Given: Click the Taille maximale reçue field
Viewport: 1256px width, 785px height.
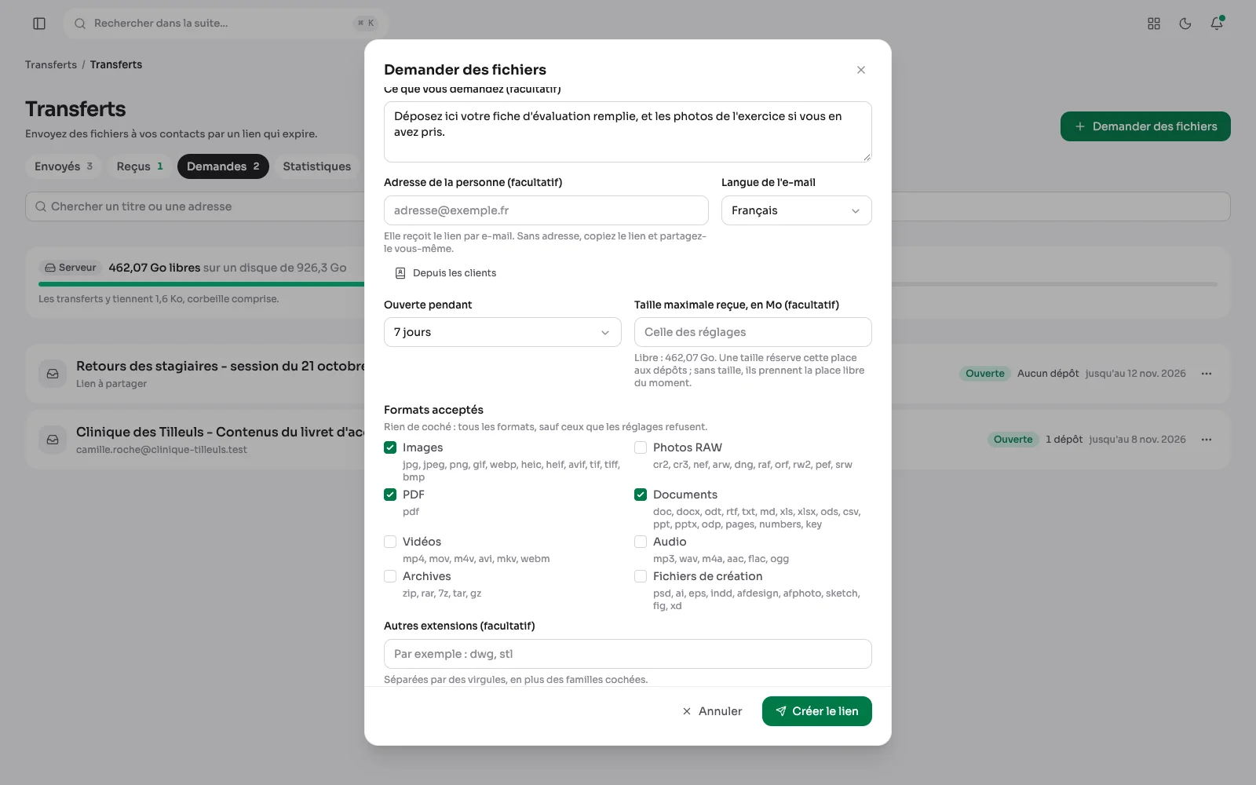Looking at the screenshot, I should click(753, 332).
